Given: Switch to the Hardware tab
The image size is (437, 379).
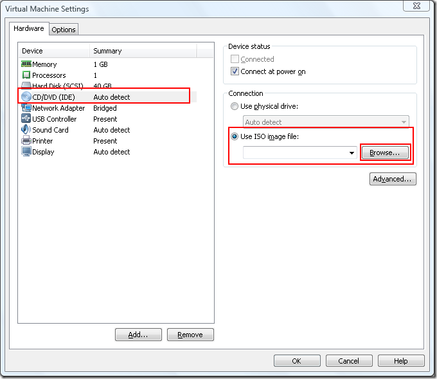Looking at the screenshot, I should coord(29,28).
